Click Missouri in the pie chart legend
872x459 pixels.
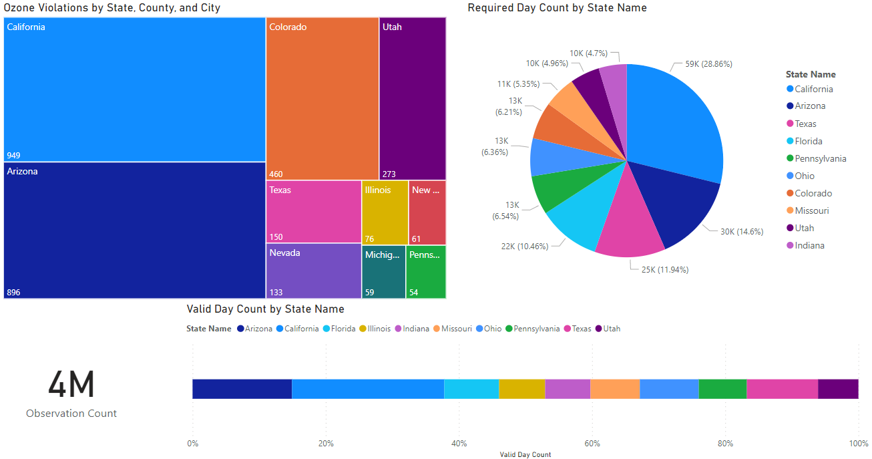point(811,210)
